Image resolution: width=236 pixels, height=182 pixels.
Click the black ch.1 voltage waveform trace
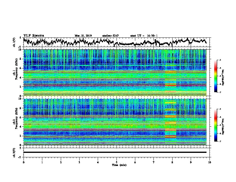coord(115,42)
